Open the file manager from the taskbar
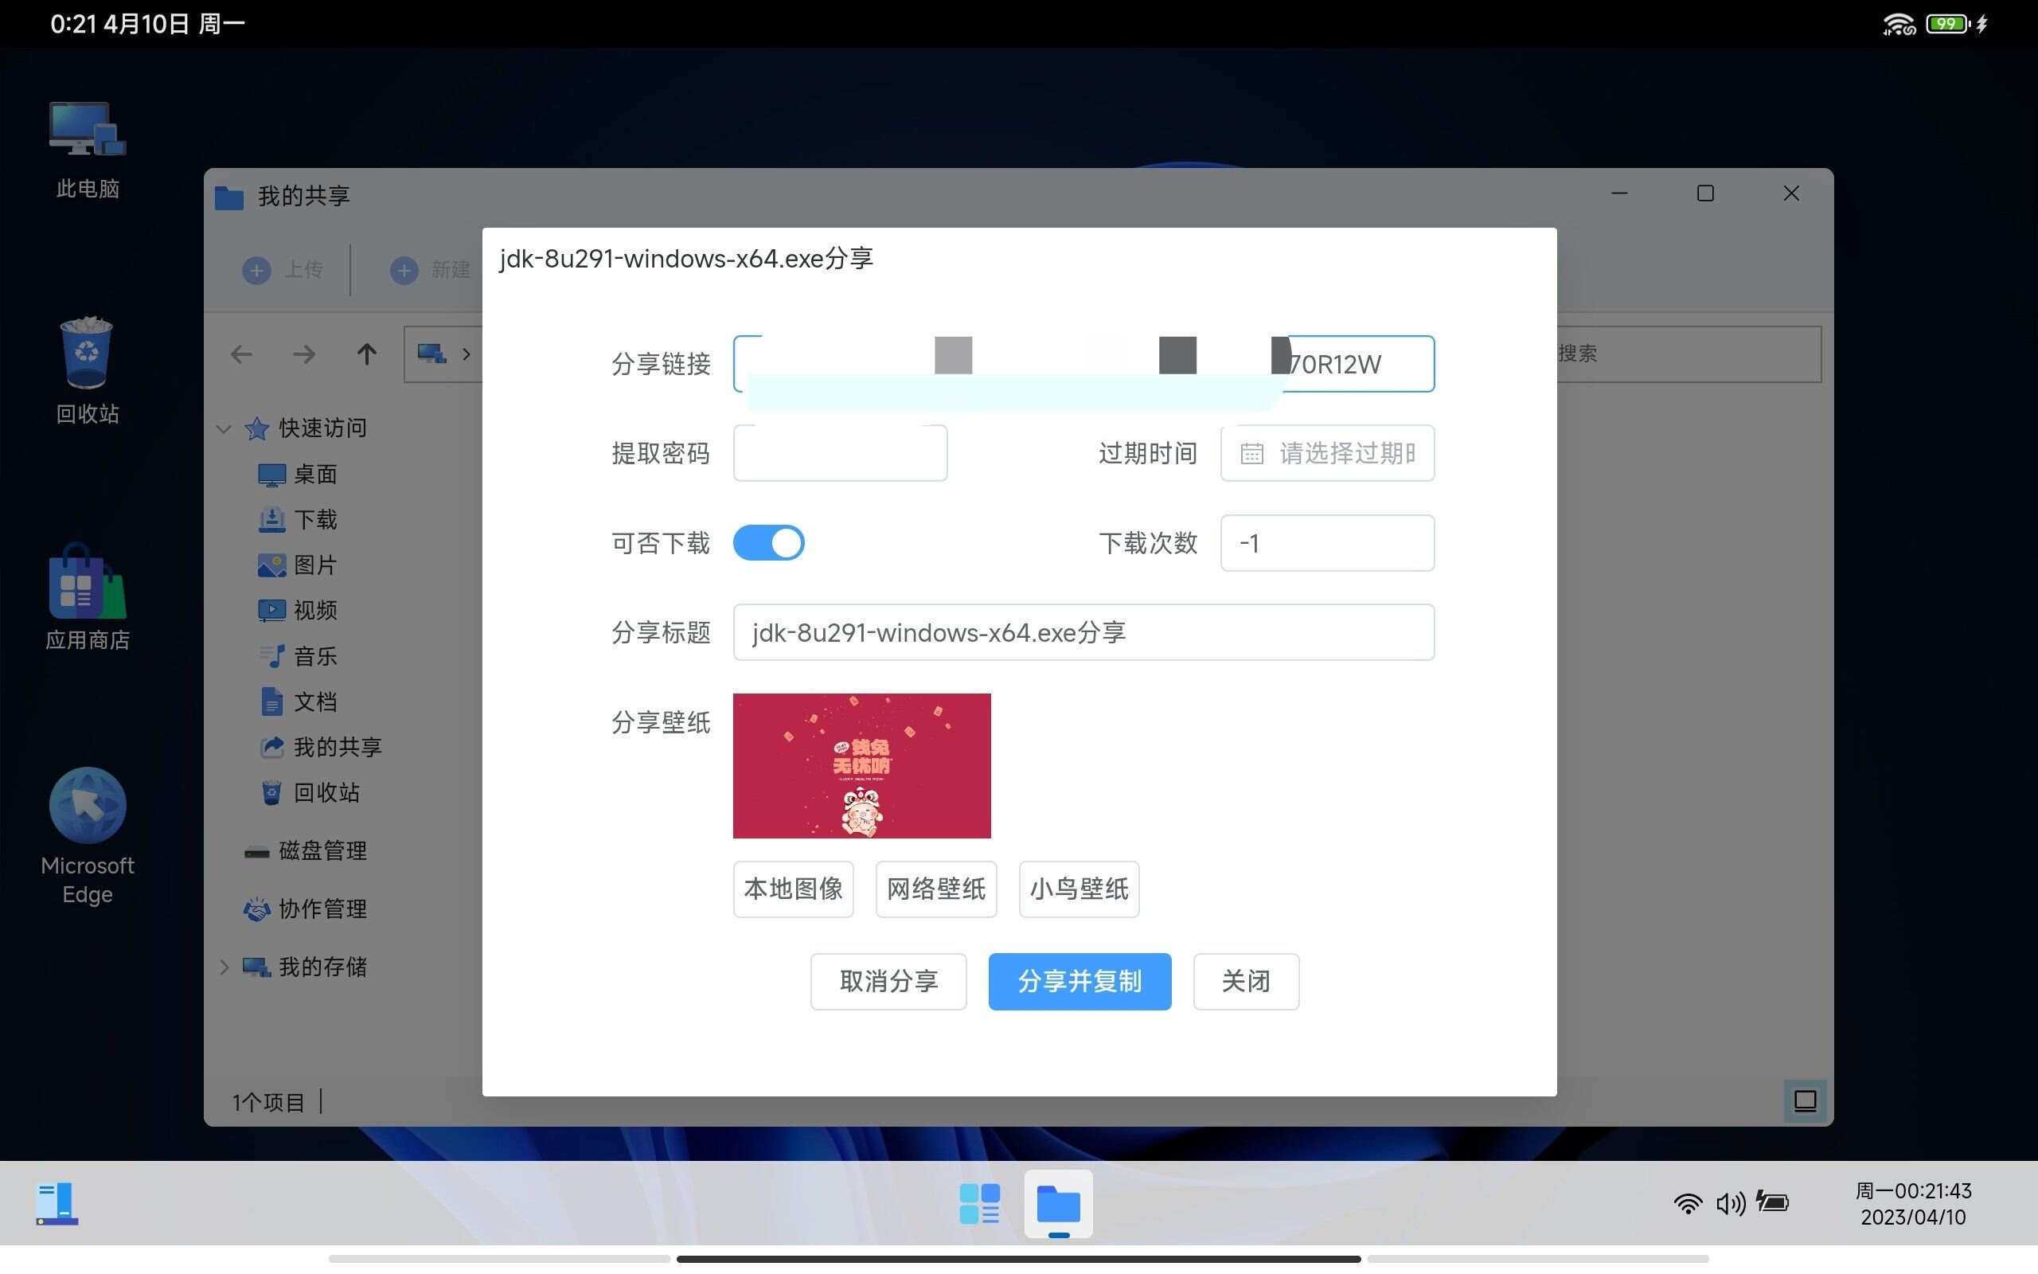Screen dimensions: 2038x1274 (1058, 1203)
